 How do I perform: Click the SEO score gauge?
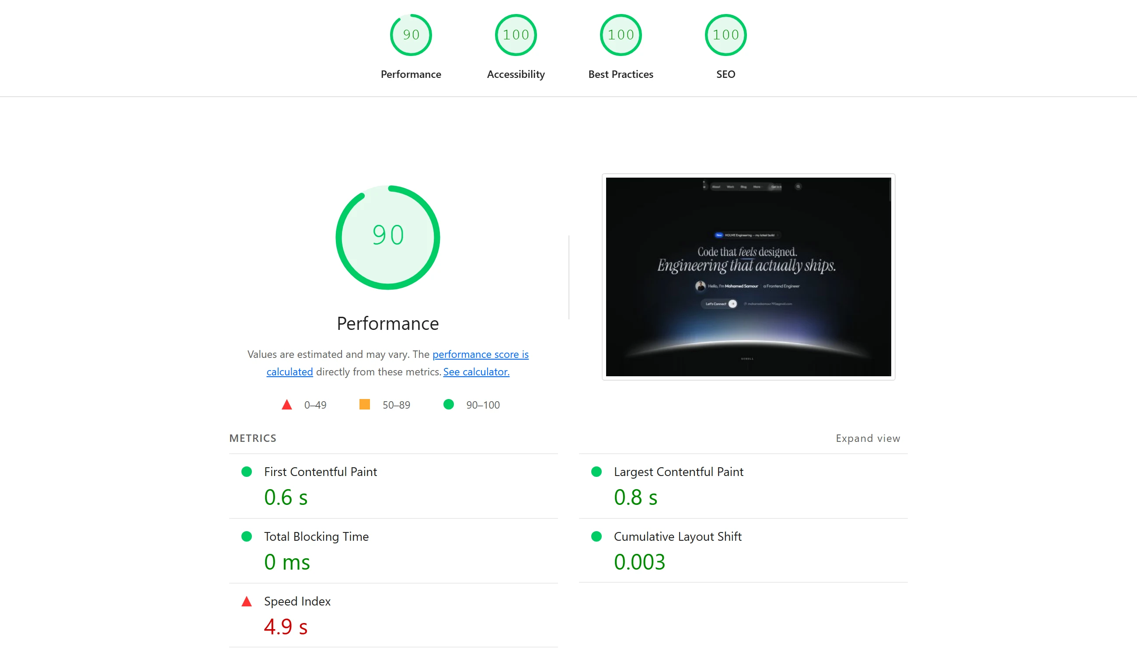tap(725, 35)
